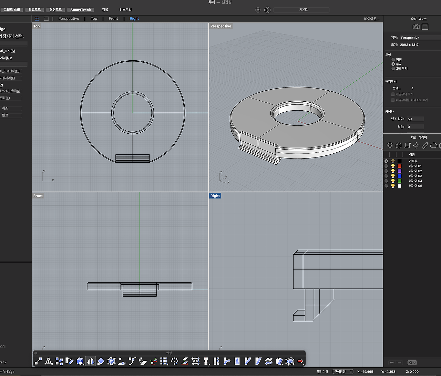Select the Twist tool icon

[x=216, y=361]
